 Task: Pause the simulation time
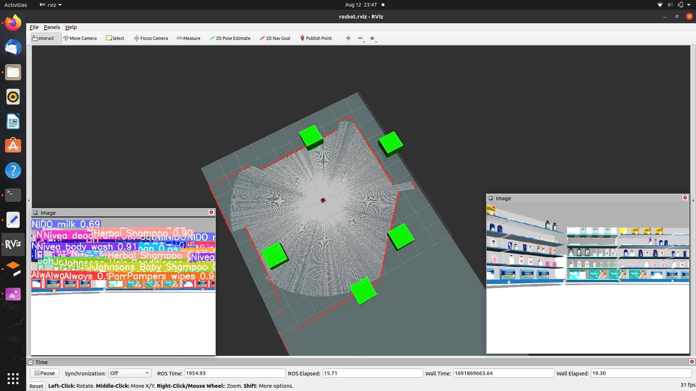pyautogui.click(x=44, y=373)
